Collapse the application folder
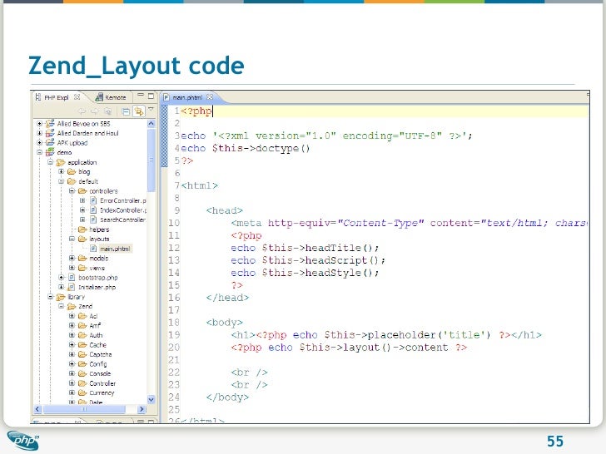 pyautogui.click(x=50, y=162)
